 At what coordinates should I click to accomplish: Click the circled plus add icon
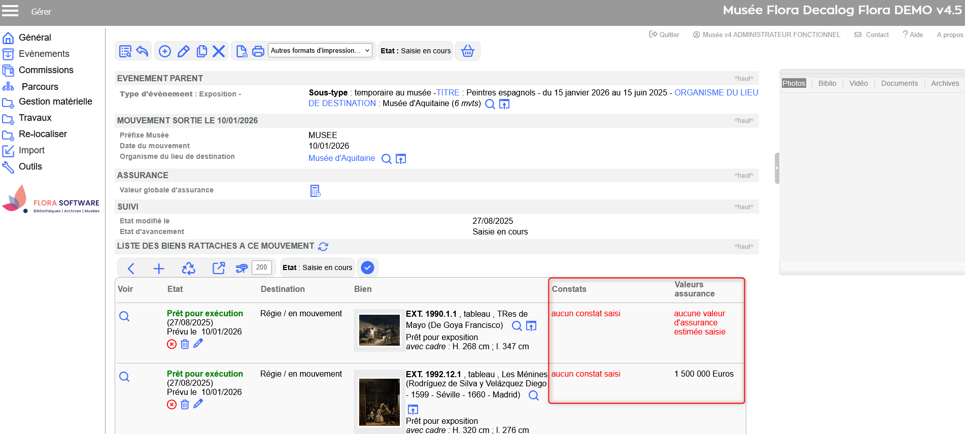tap(165, 51)
